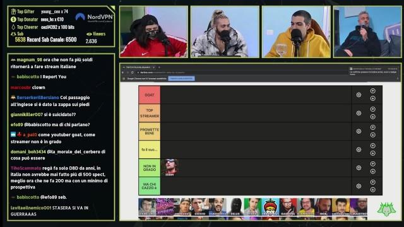Click the blue Chrome notification bar button
The image size is (404, 227).
pyautogui.click(x=181, y=78)
